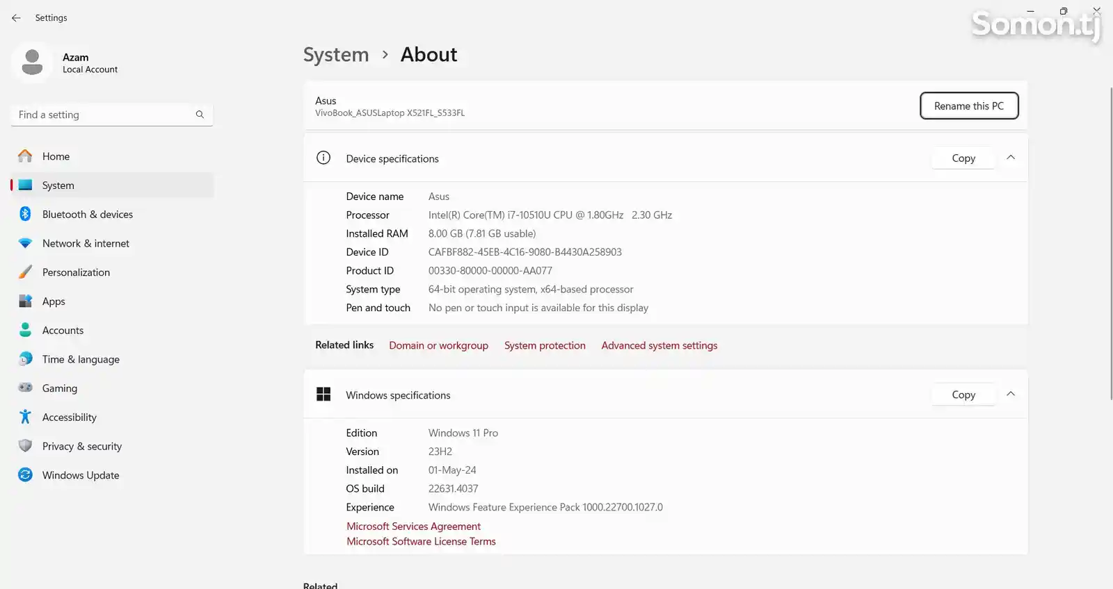Click the Azam account avatar icon

32,63
